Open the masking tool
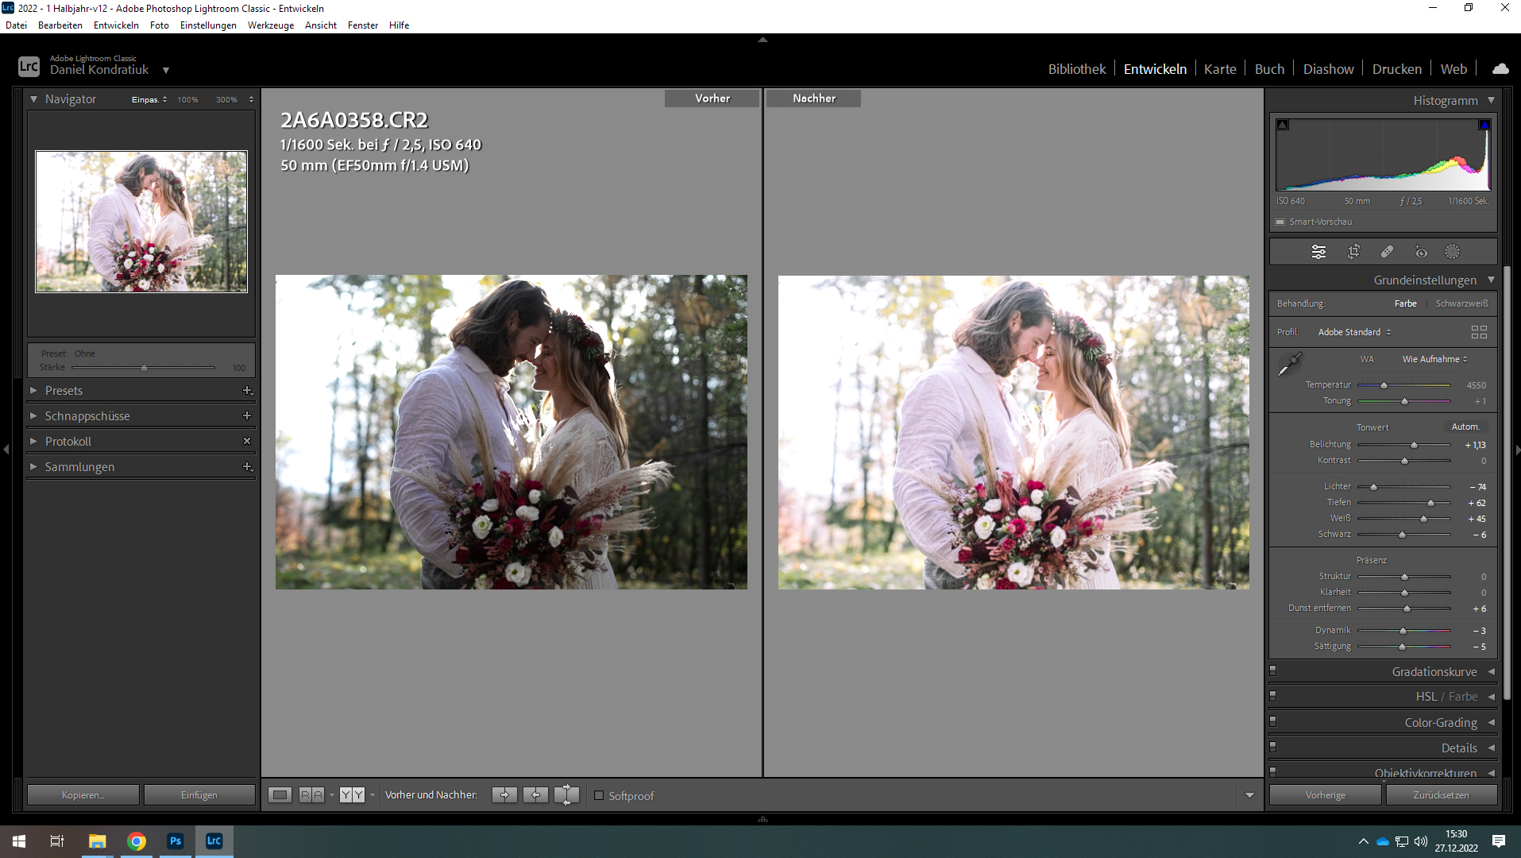The height and width of the screenshot is (858, 1521). click(1452, 252)
